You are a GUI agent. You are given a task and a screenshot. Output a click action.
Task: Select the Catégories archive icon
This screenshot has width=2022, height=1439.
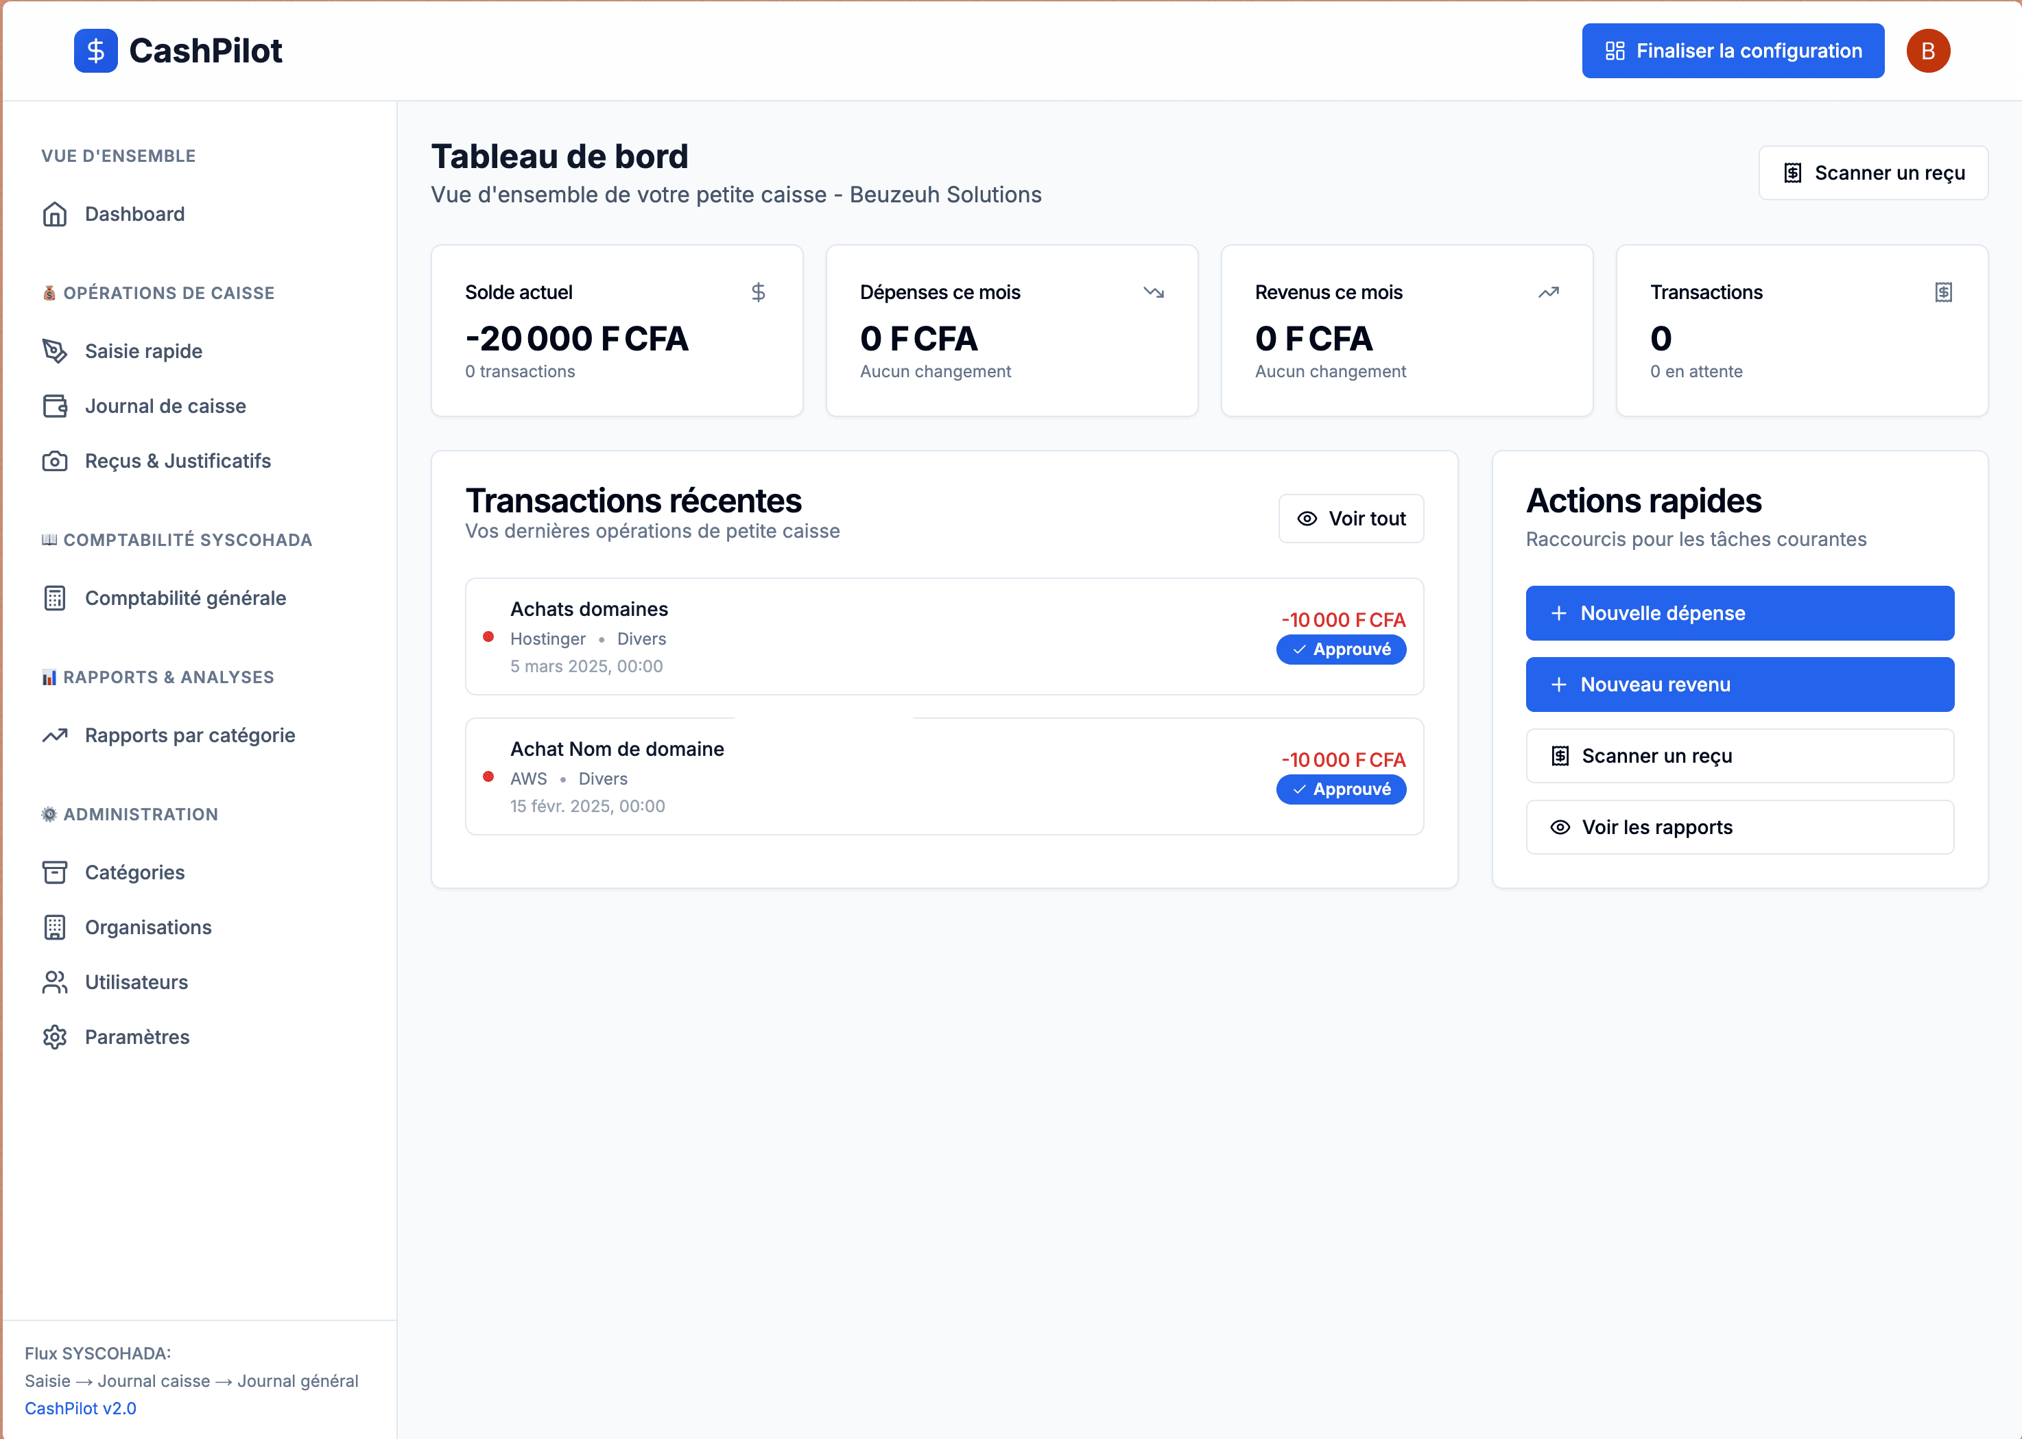(x=55, y=872)
